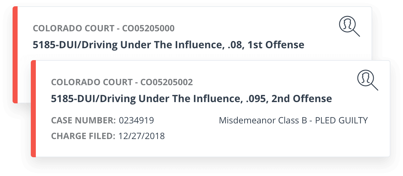Click the CHARGE FILED label
403x176 pixels.
(83, 136)
